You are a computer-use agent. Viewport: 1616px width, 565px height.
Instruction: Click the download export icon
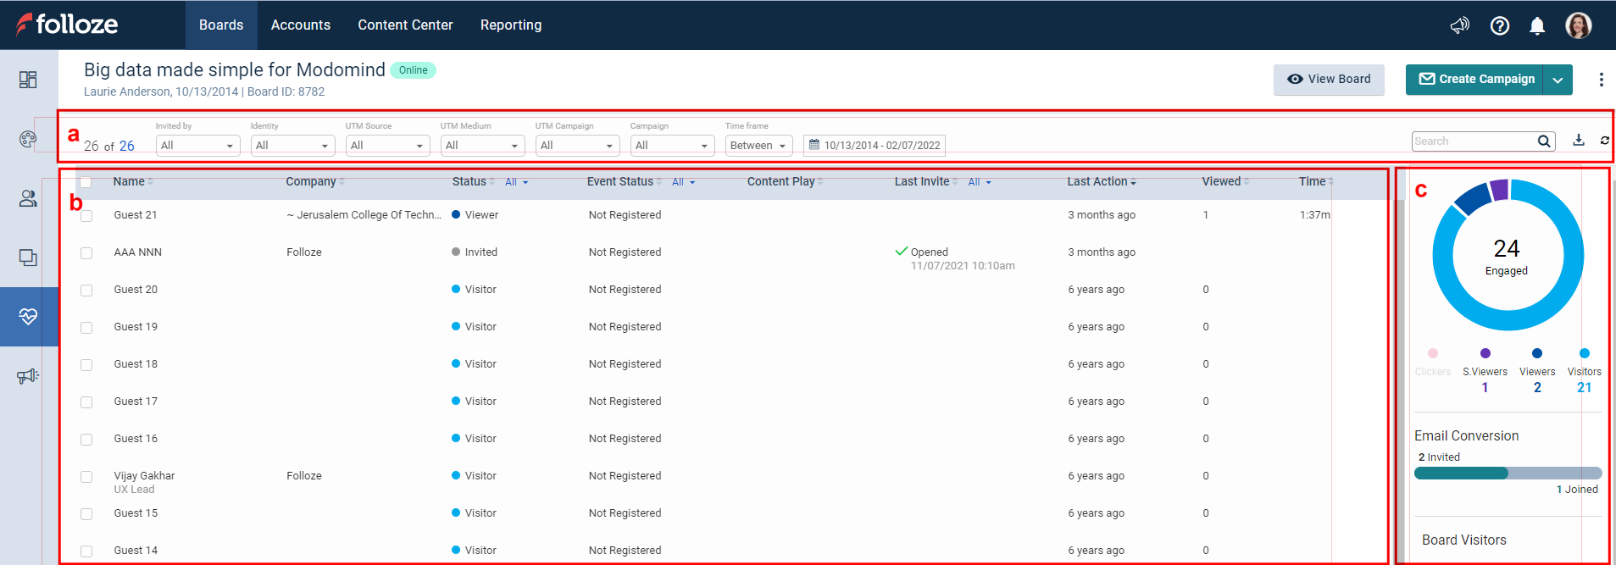coord(1578,141)
